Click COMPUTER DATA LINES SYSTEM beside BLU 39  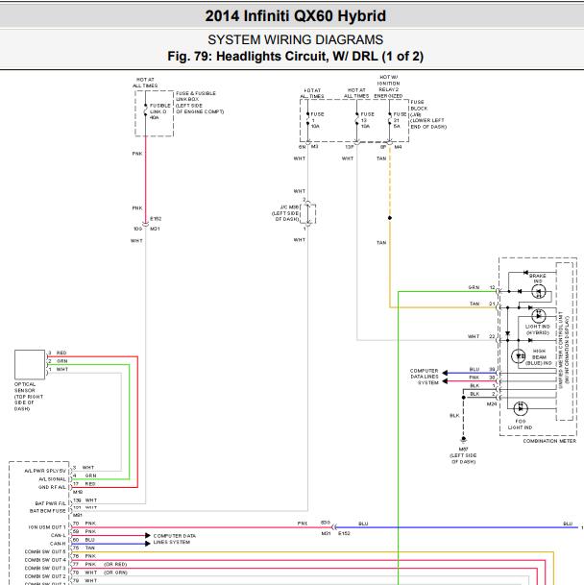[x=424, y=377]
